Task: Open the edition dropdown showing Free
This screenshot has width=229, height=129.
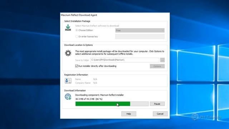Action: tap(140, 30)
